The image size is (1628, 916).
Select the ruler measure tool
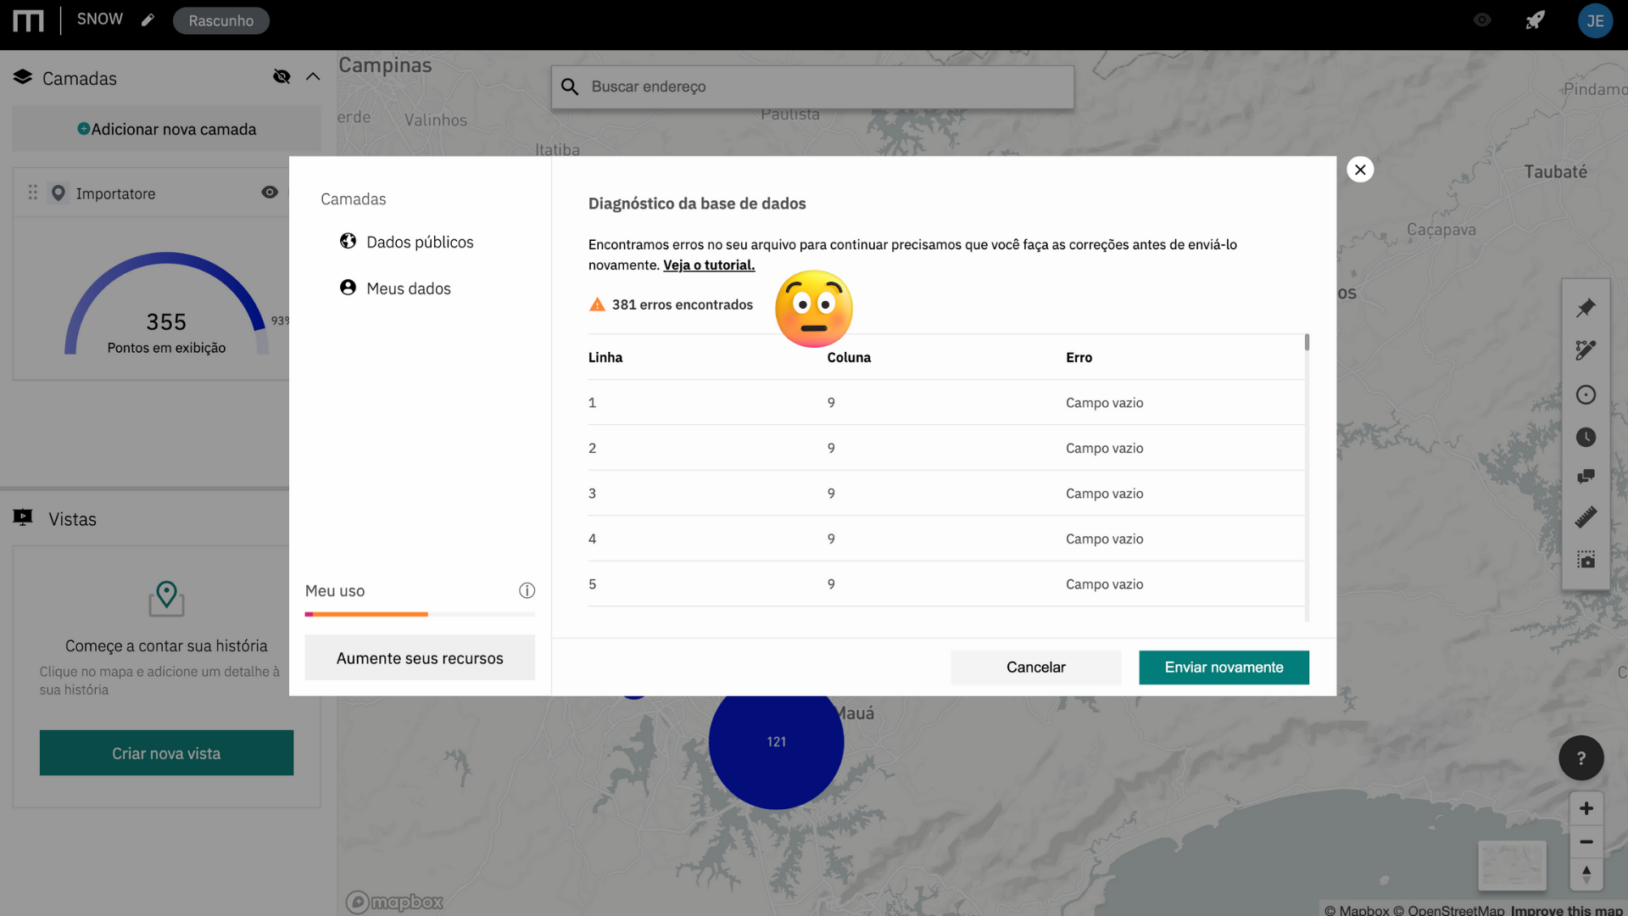pyautogui.click(x=1586, y=517)
